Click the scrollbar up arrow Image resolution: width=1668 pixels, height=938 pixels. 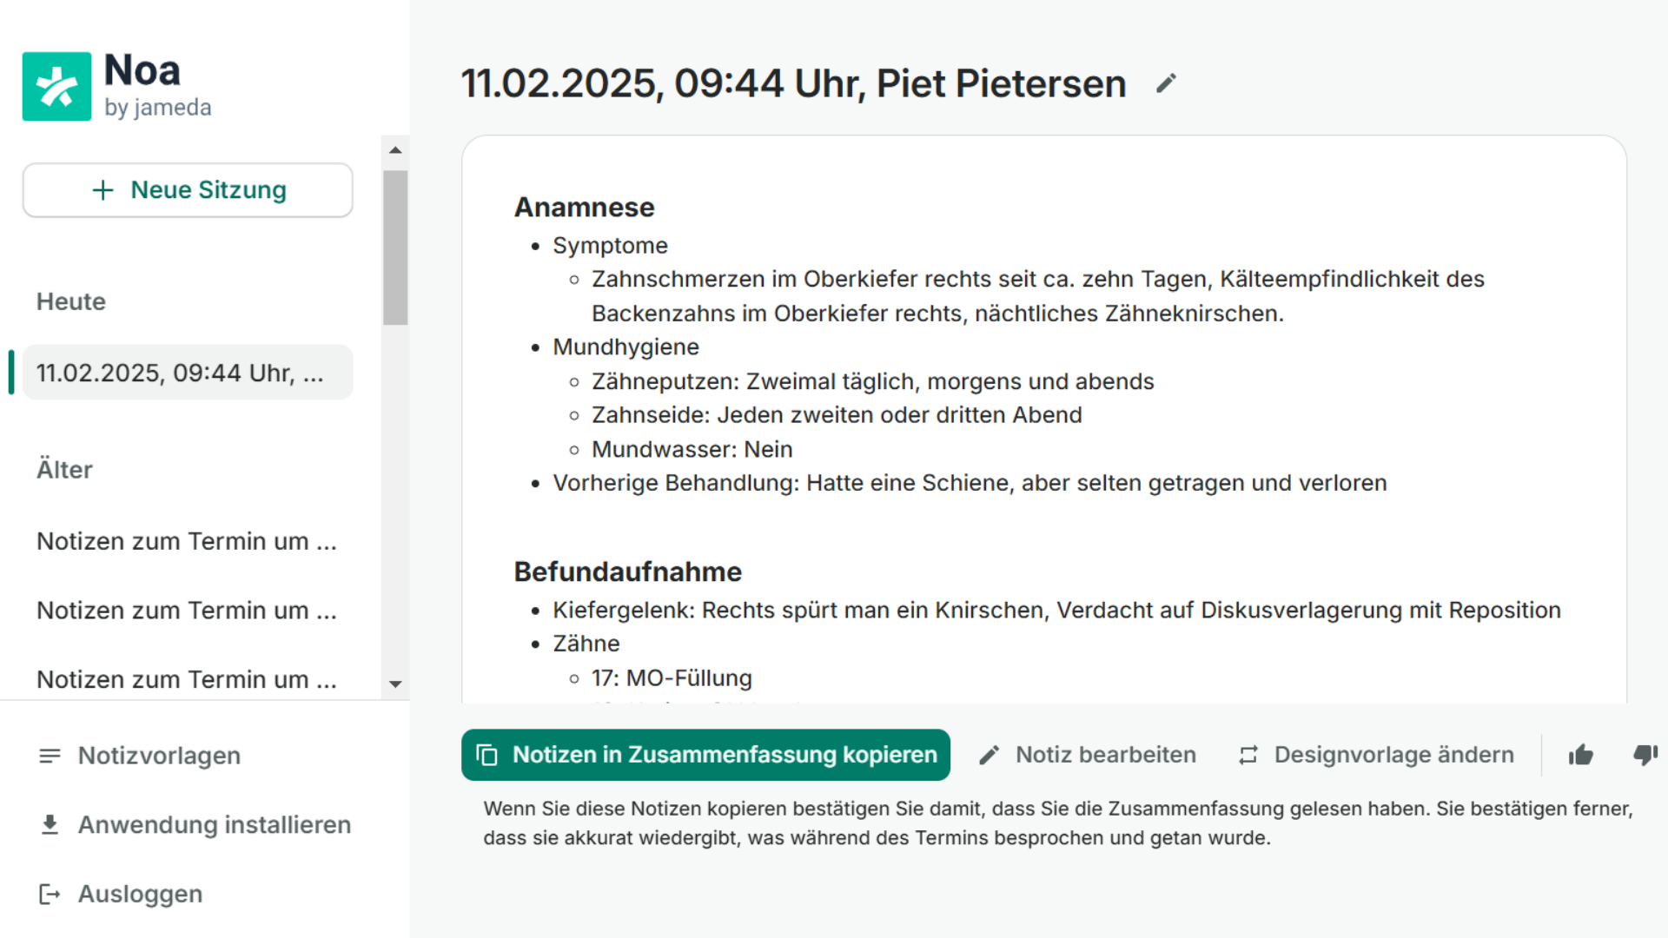point(396,150)
